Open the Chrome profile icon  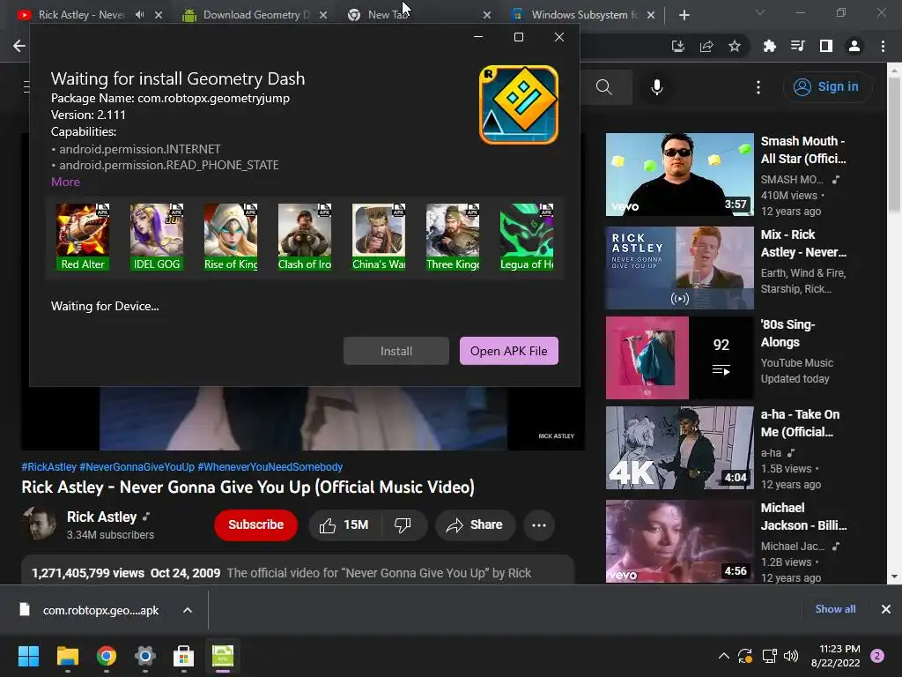854,46
